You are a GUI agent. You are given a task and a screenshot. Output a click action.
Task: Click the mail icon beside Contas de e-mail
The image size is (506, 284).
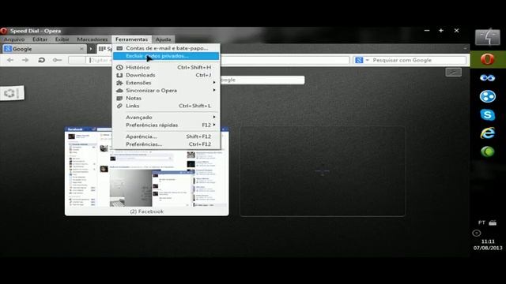pos(119,48)
